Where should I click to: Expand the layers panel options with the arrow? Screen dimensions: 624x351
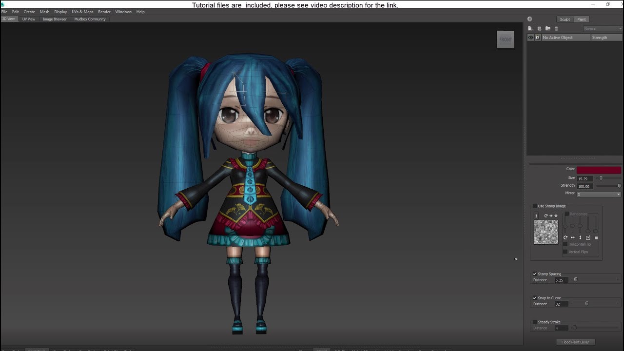(x=529, y=19)
